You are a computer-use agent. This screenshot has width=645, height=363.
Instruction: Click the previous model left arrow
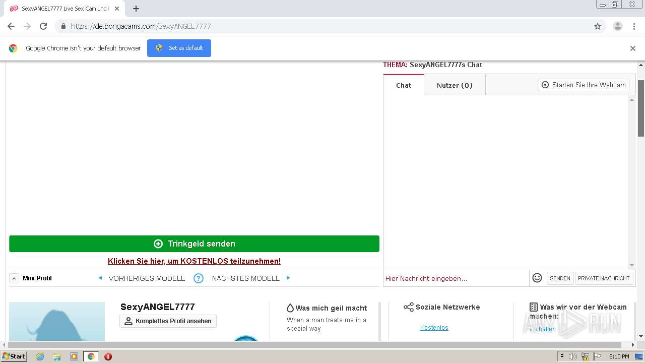pyautogui.click(x=100, y=278)
